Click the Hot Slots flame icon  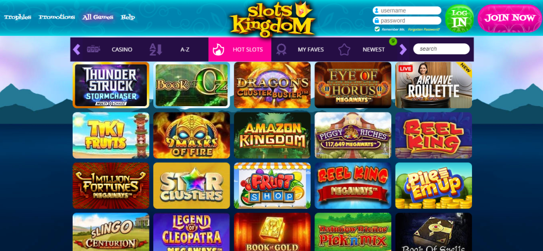click(x=218, y=50)
